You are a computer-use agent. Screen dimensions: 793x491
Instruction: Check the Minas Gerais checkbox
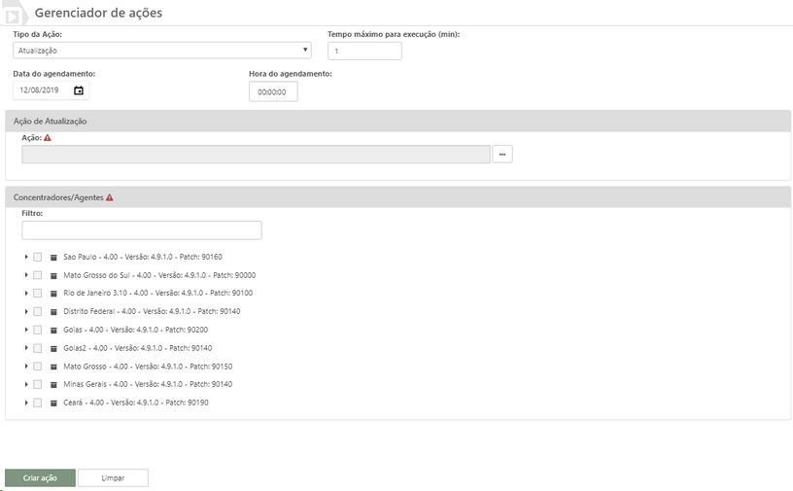(x=38, y=384)
